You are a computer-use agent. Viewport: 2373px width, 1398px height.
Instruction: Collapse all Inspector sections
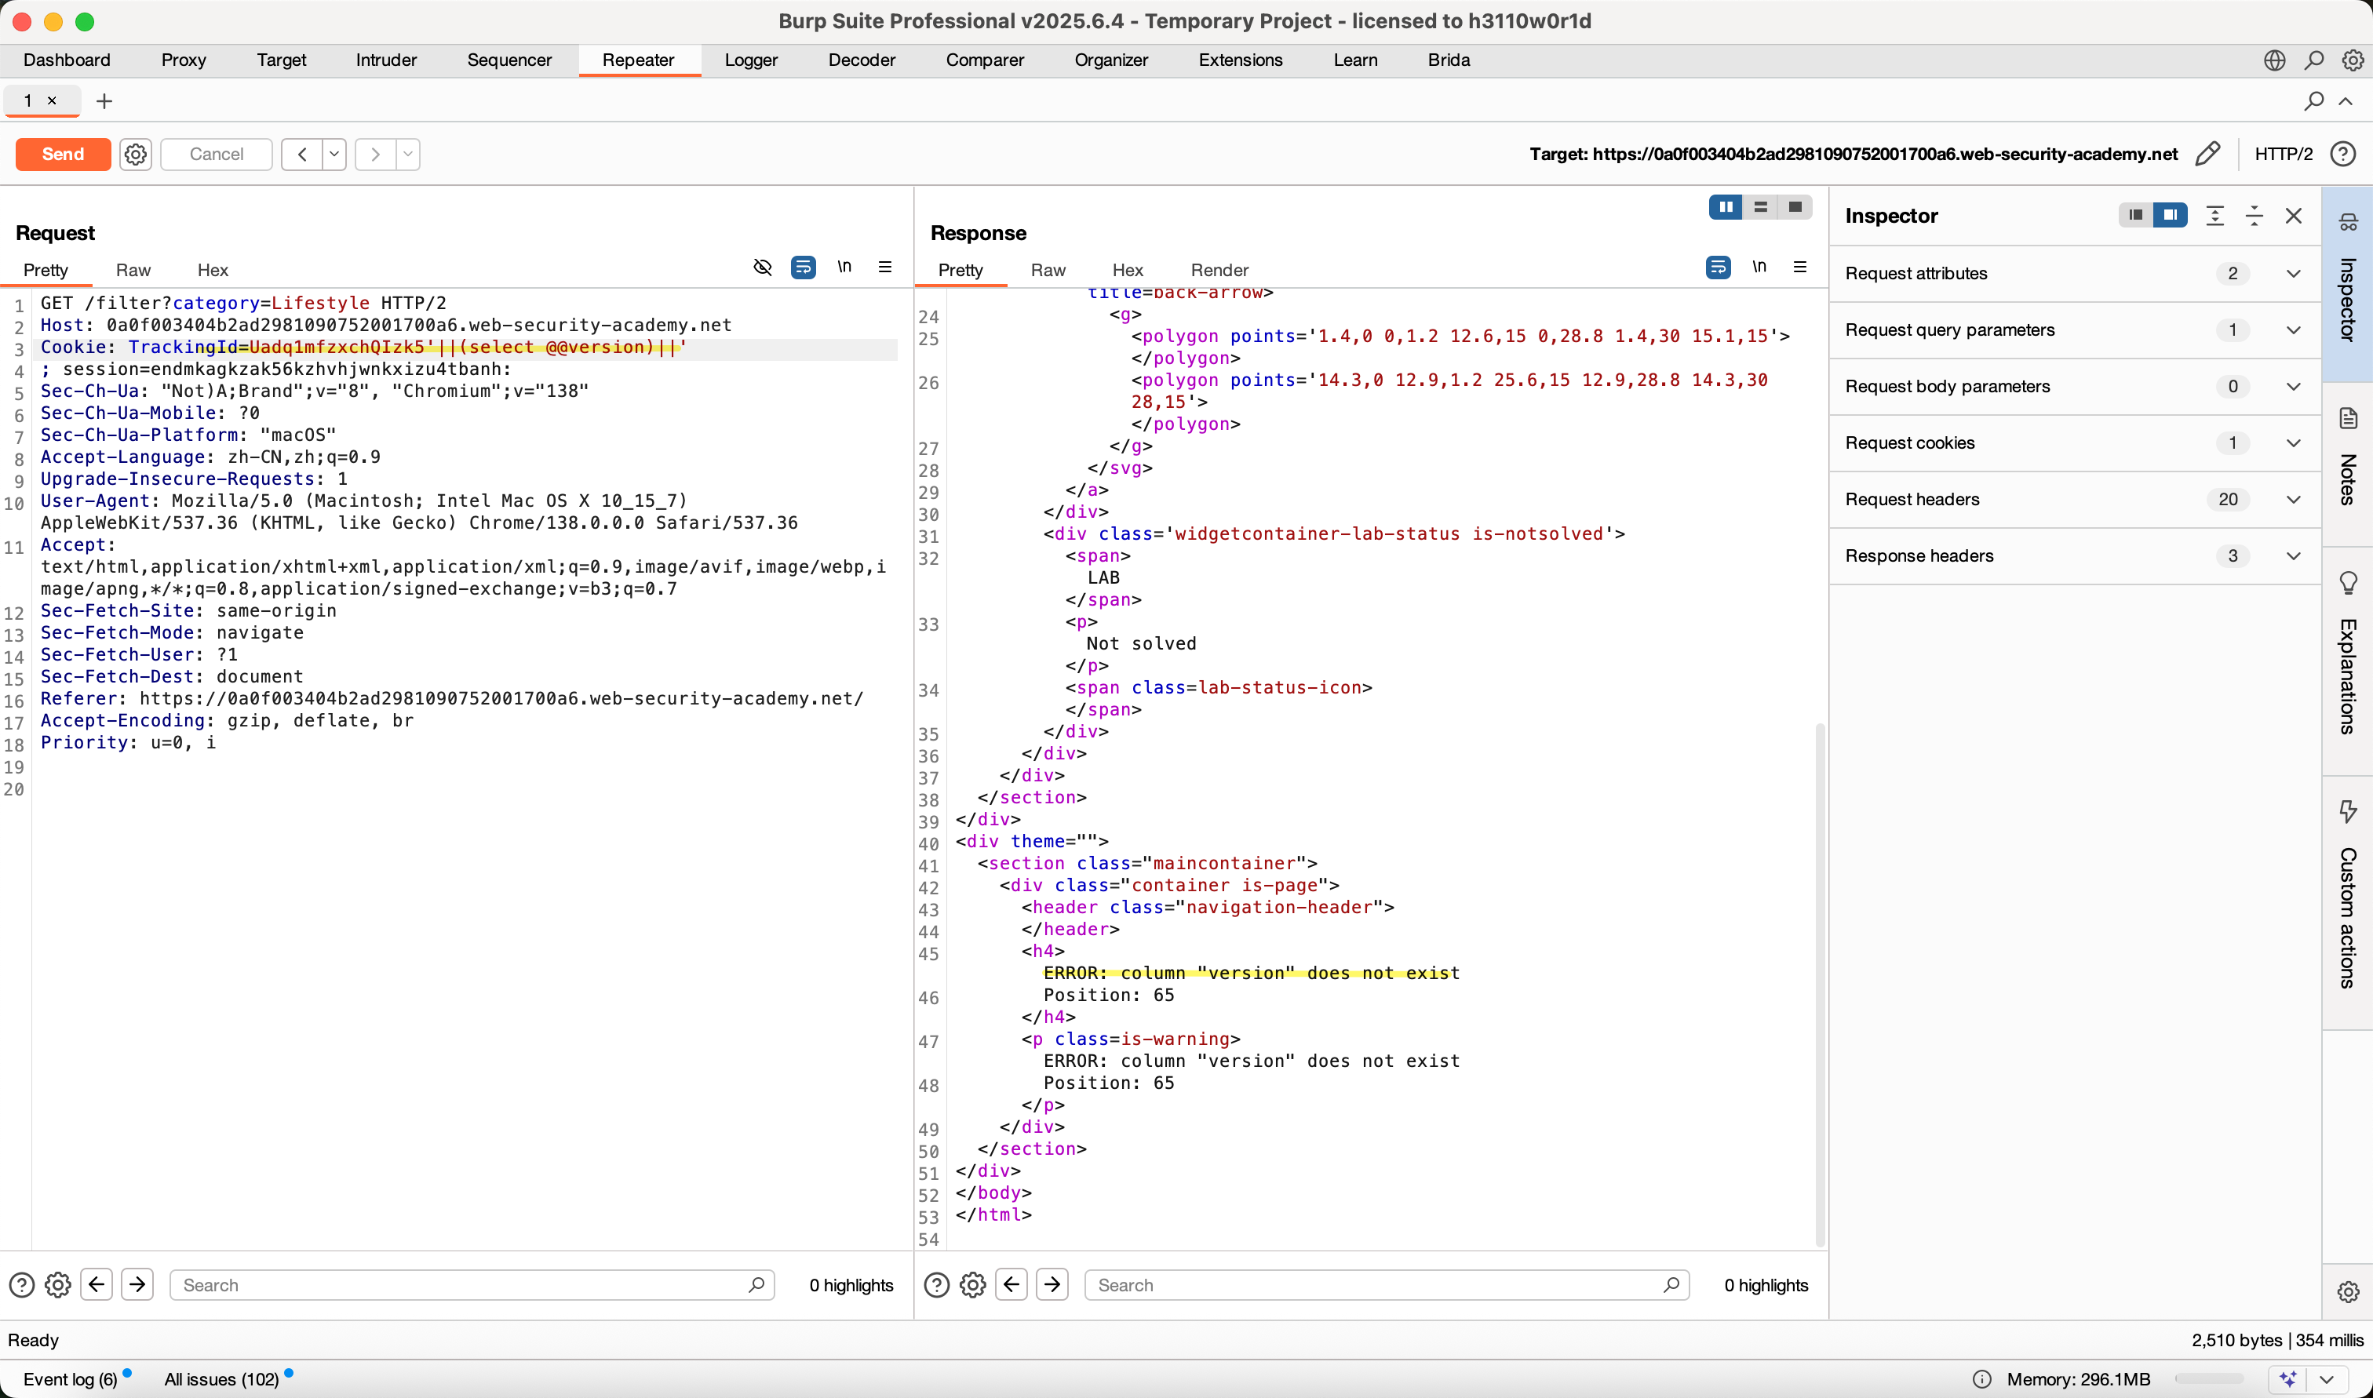coord(2255,216)
